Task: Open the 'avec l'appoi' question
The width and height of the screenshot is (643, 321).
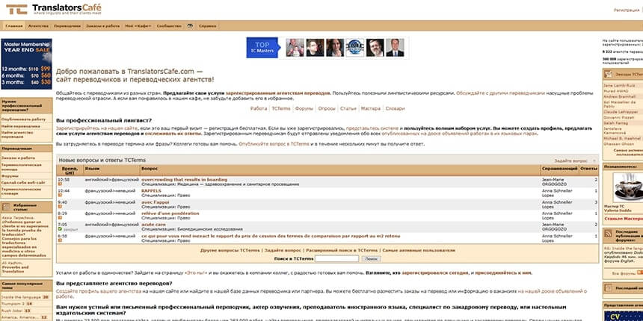Action: click(x=156, y=202)
